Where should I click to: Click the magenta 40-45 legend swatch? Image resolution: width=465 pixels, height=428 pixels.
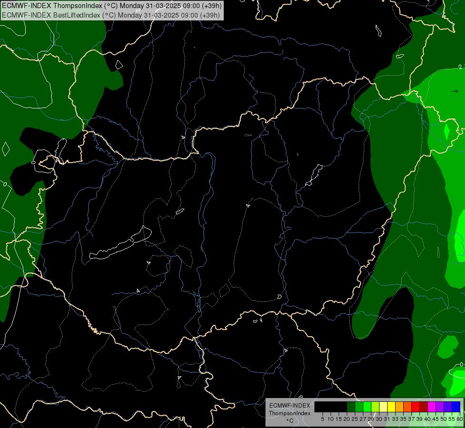(x=432, y=407)
